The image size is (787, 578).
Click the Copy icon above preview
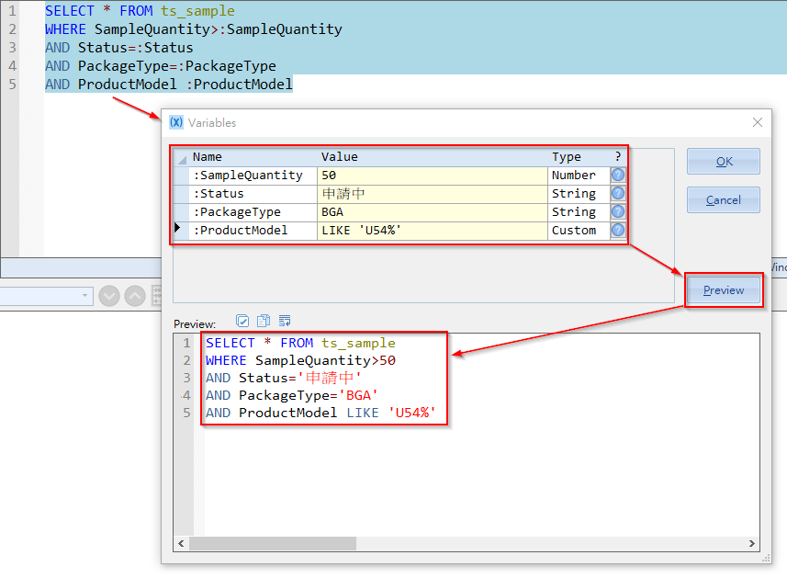[264, 321]
